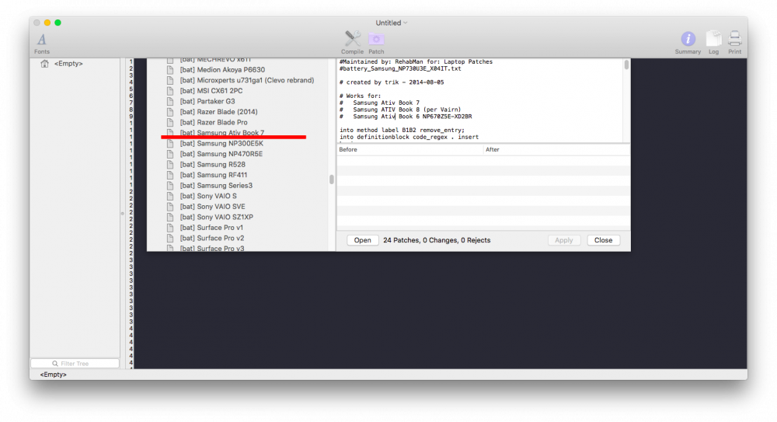Viewport: 777px width, 422px height.
Task: Click document icon beside Samsung NP470R5E
Action: click(170, 154)
